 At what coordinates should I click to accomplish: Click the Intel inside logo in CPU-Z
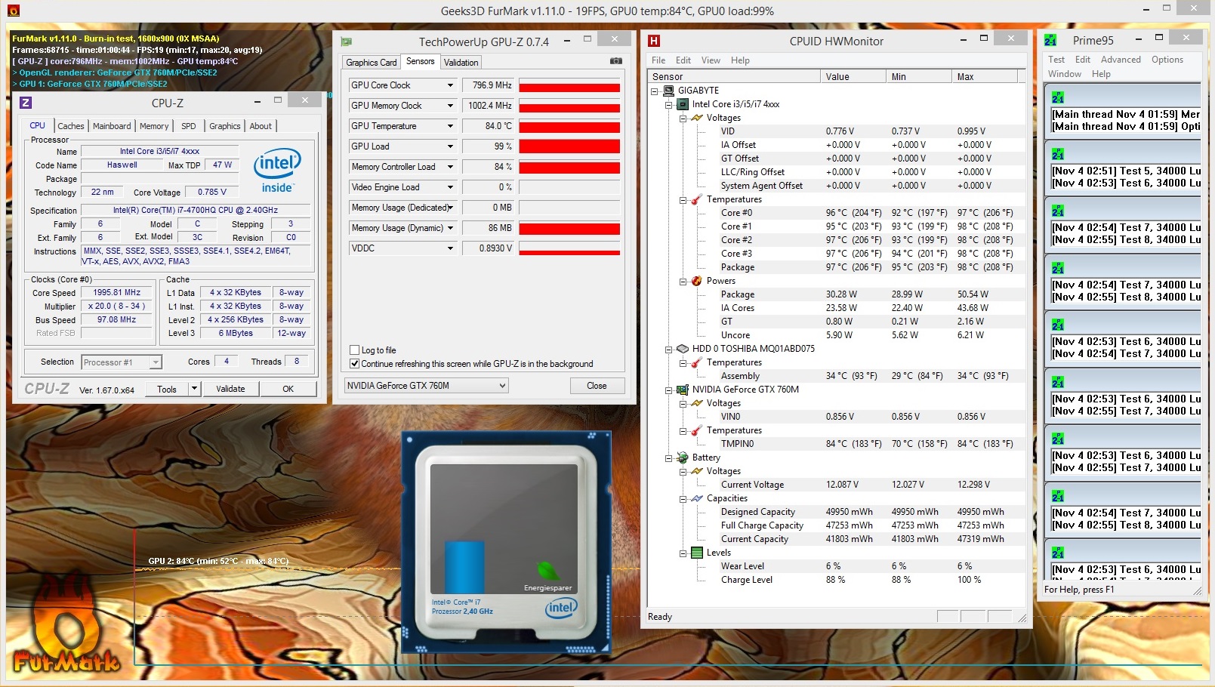click(277, 170)
